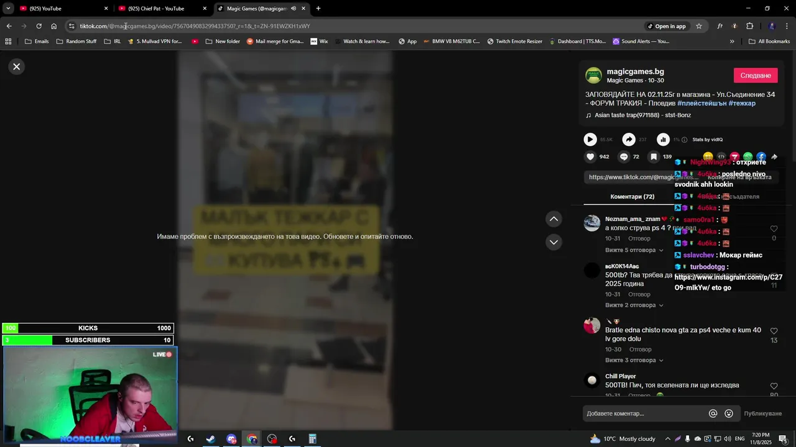Click the browser back arrow
This screenshot has width=796, height=447.
pyautogui.click(x=9, y=26)
